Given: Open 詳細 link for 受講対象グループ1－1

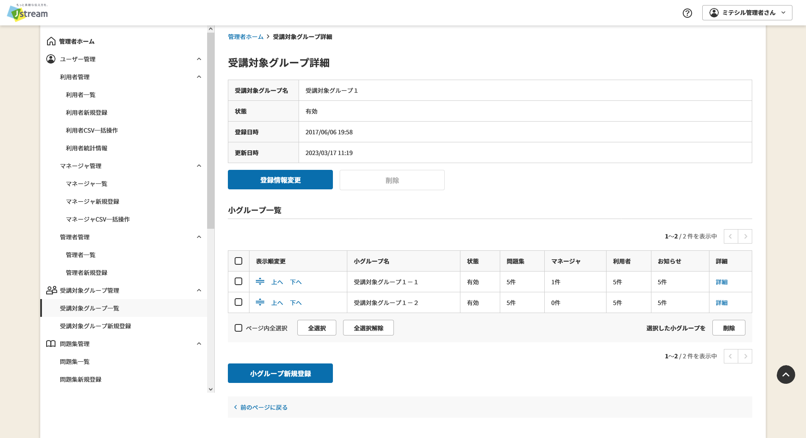Looking at the screenshot, I should click(722, 282).
